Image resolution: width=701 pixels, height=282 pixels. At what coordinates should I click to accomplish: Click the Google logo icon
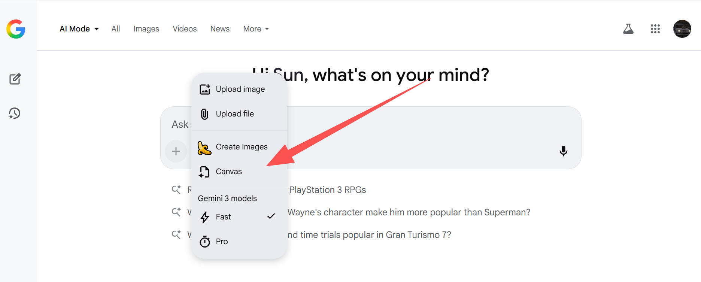pyautogui.click(x=16, y=29)
